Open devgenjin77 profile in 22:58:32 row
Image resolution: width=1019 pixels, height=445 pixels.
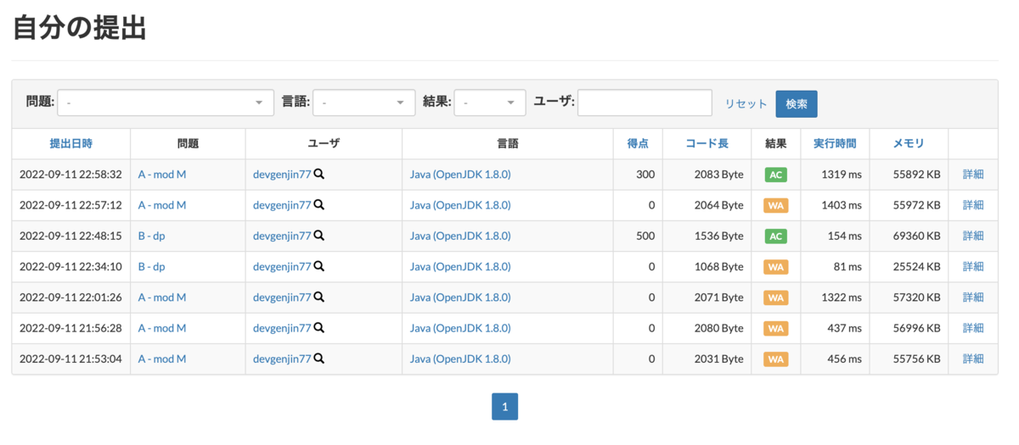282,175
